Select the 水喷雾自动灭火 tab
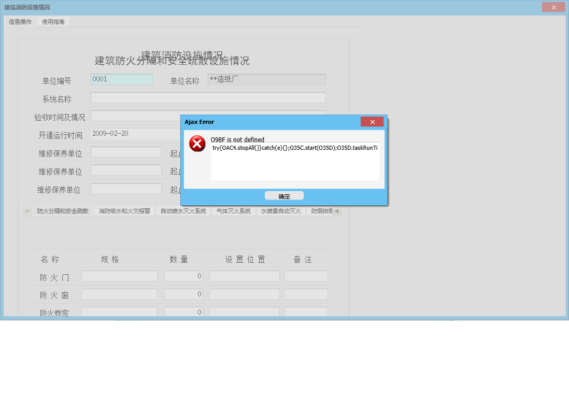 click(x=280, y=210)
